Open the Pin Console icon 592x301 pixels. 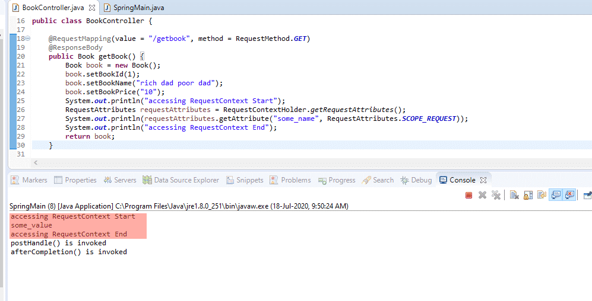click(x=587, y=195)
